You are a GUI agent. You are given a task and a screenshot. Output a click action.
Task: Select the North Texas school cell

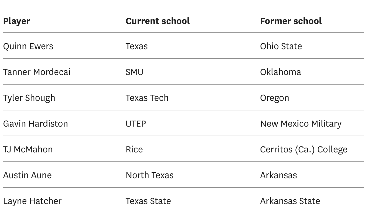coord(150,175)
